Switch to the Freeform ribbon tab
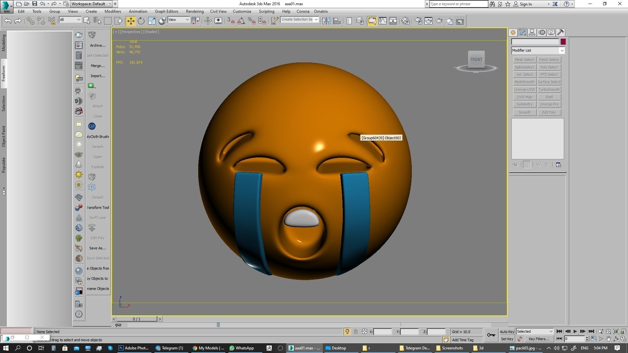 tap(4, 74)
